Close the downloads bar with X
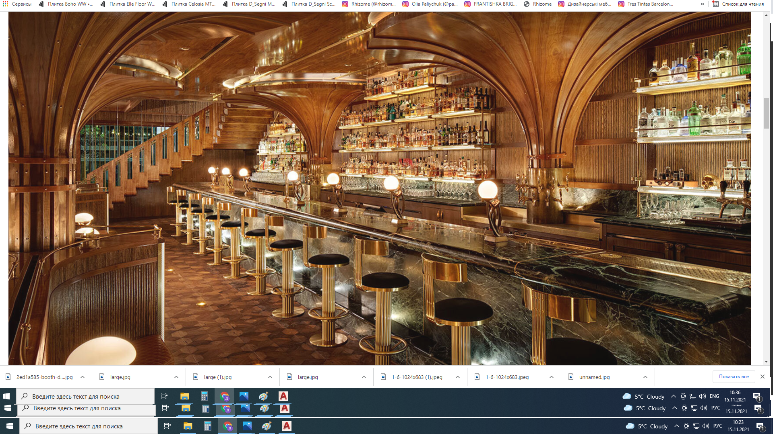The width and height of the screenshot is (773, 434). point(762,377)
